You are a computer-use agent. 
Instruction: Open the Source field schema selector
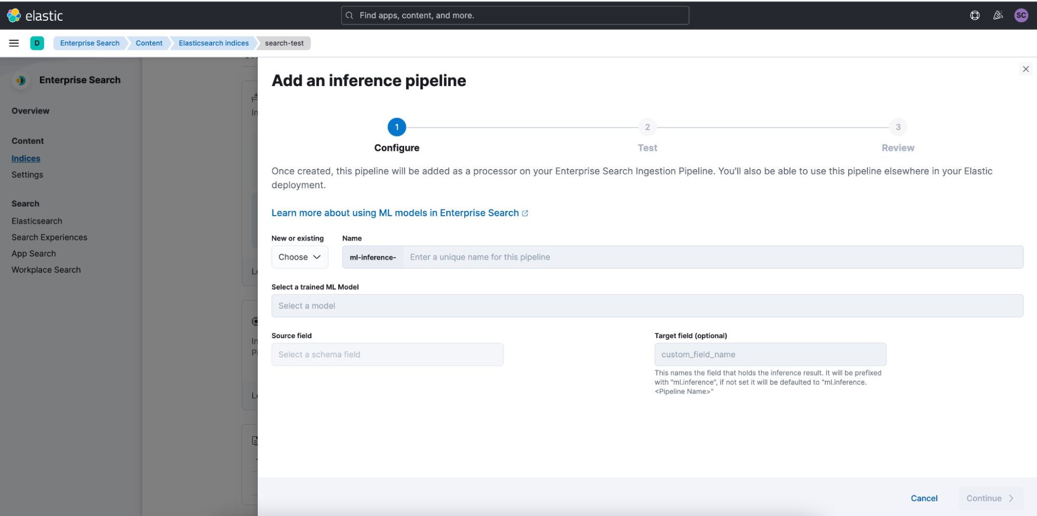coord(388,355)
